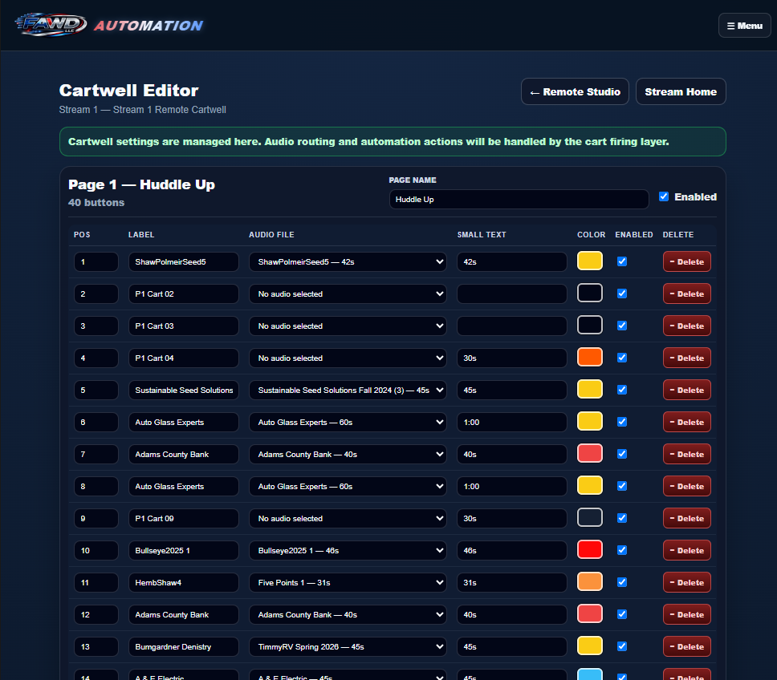The image size is (777, 680).
Task: Delete row 12 Adams County Bank
Action: pyautogui.click(x=687, y=615)
